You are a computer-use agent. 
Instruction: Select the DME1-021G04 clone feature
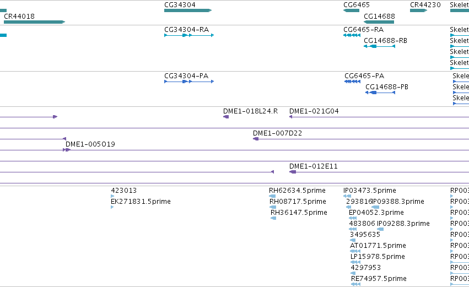click(379, 117)
